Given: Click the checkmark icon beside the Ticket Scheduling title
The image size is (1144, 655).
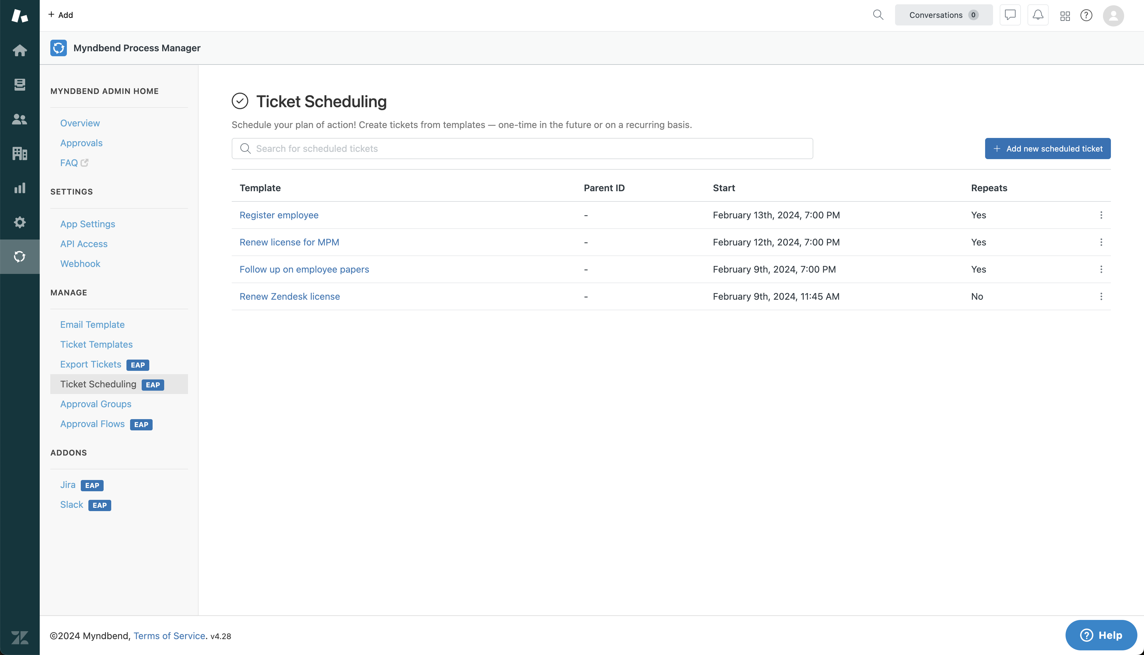Looking at the screenshot, I should [240, 101].
